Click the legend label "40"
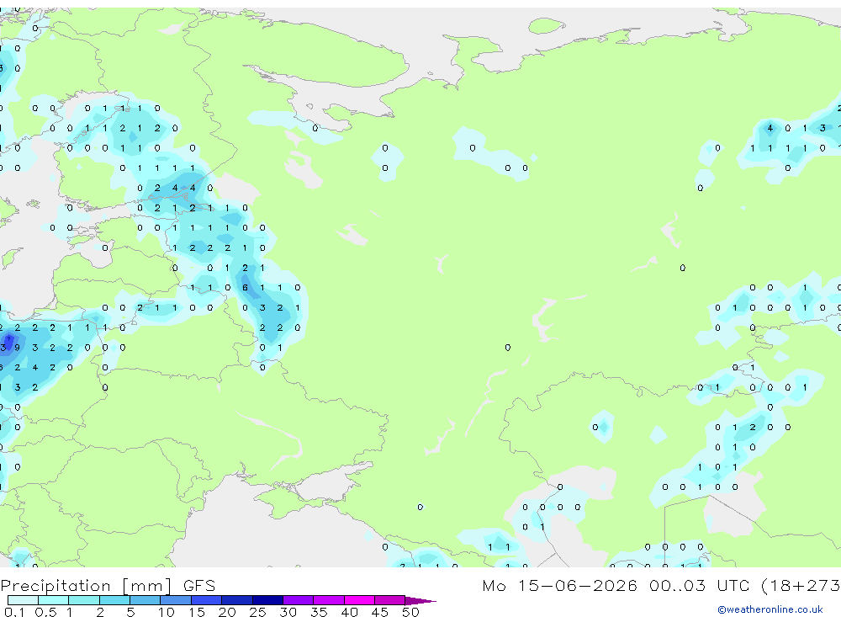Viewport: 841px width, 617px height. click(x=349, y=612)
